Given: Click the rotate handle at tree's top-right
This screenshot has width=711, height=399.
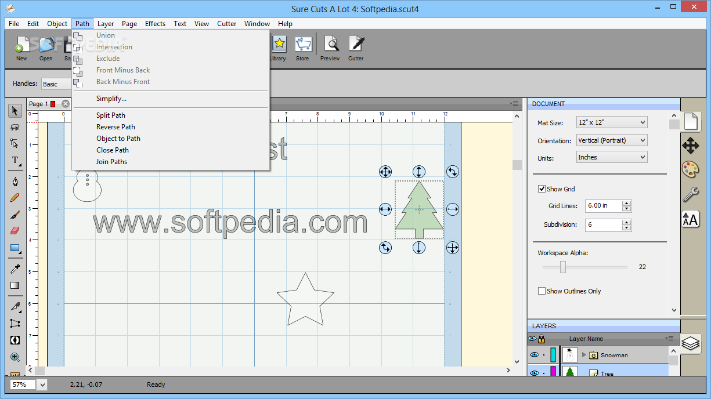Looking at the screenshot, I should (x=453, y=171).
